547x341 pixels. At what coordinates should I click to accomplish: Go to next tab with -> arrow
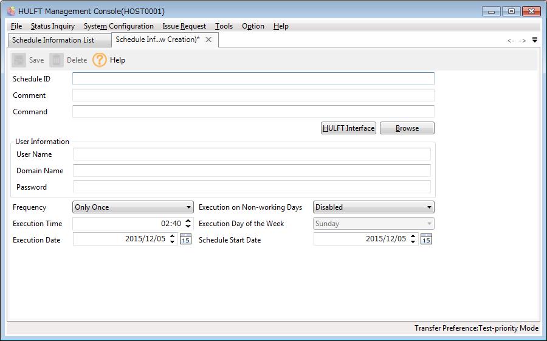(522, 41)
